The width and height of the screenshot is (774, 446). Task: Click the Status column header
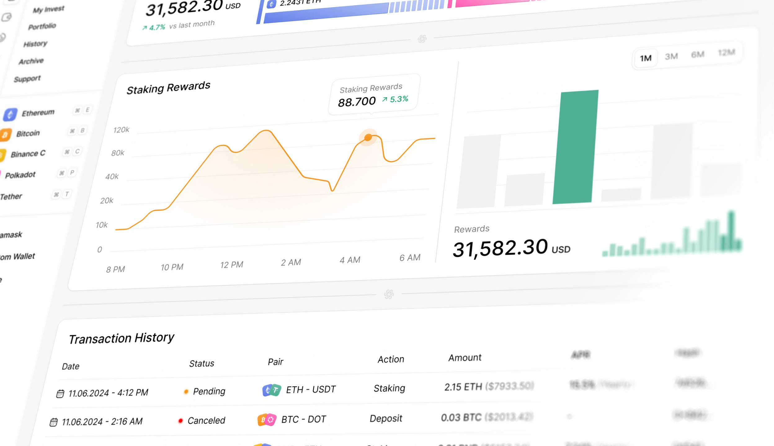pyautogui.click(x=202, y=363)
